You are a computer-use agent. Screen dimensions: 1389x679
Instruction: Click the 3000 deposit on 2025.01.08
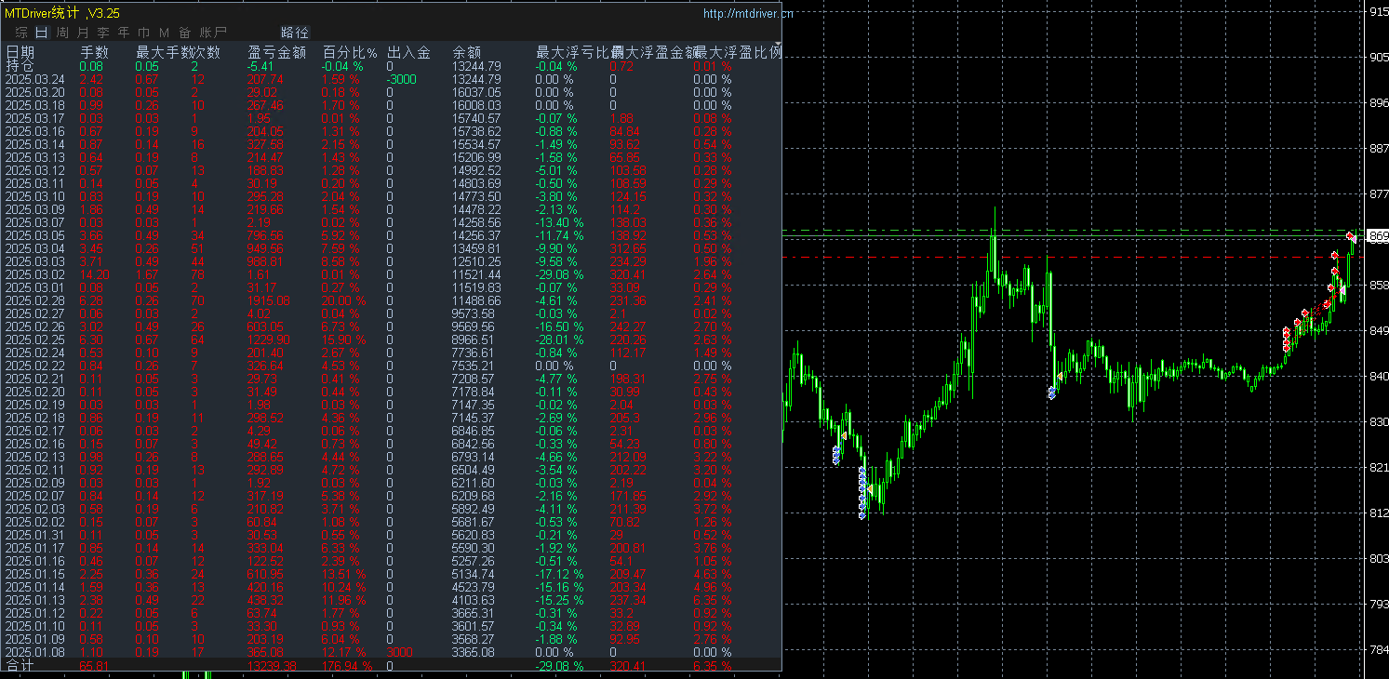(x=399, y=652)
